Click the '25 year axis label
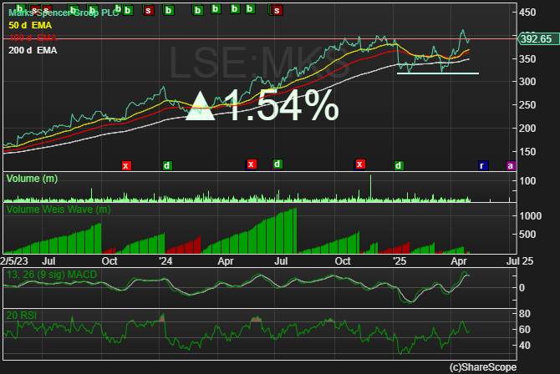This screenshot has height=374, width=560. click(400, 261)
